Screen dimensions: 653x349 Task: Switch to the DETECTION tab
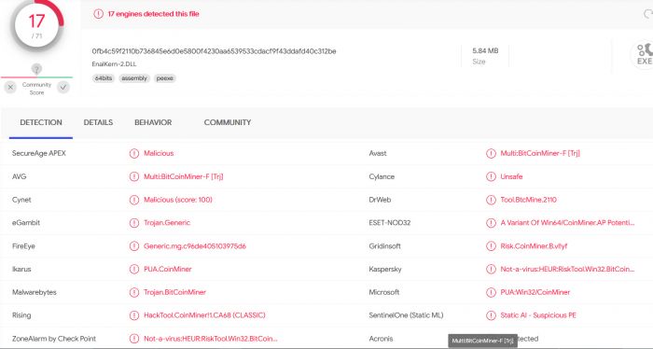click(41, 122)
